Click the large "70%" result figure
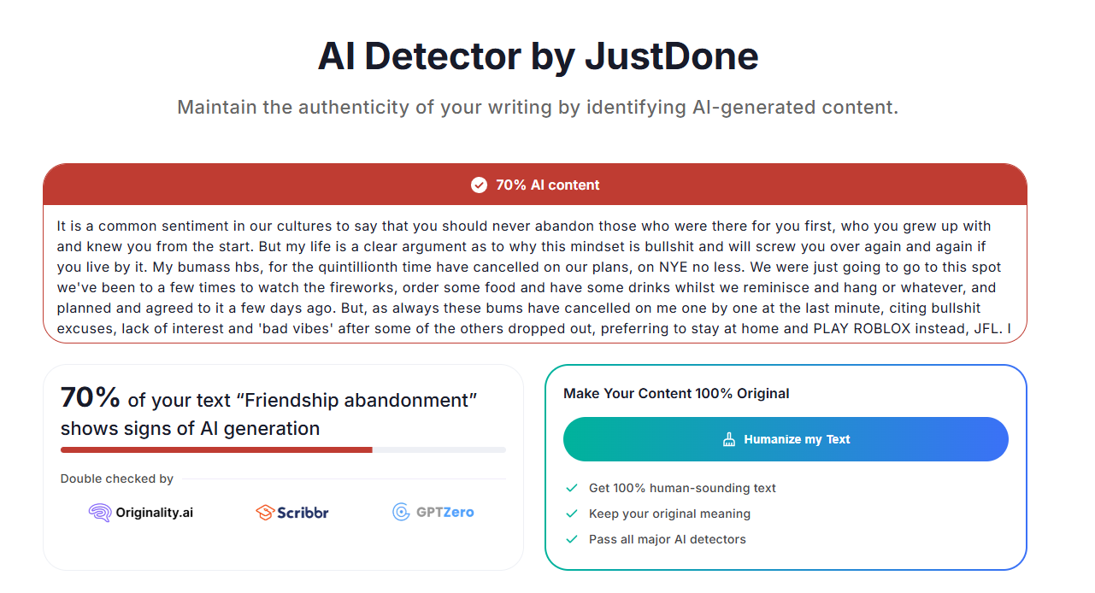 [91, 397]
